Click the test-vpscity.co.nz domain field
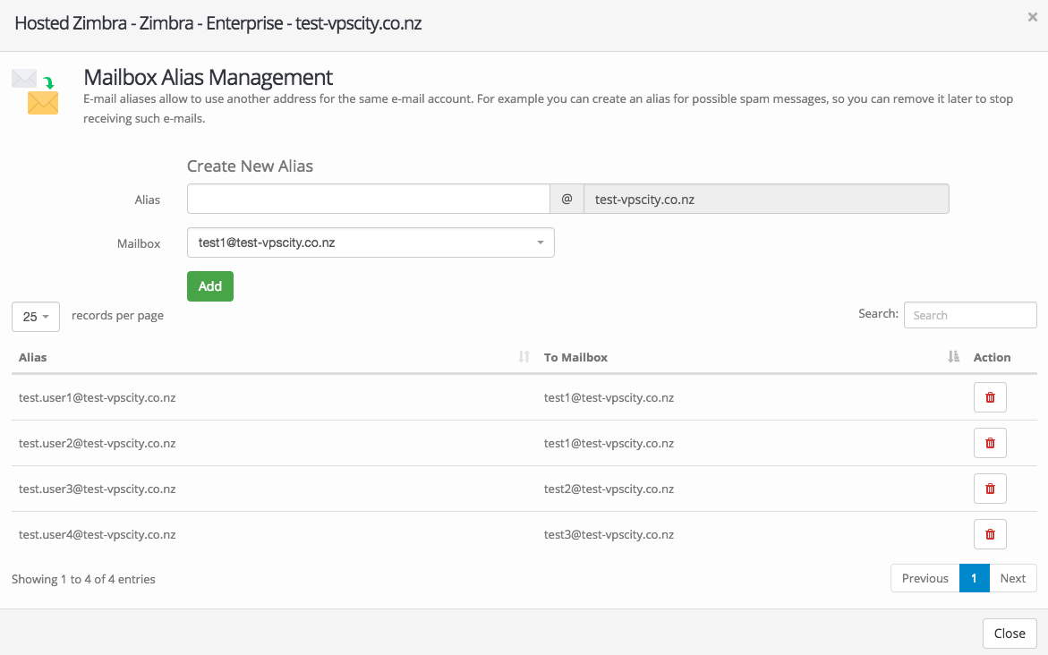The image size is (1048, 655). [x=765, y=200]
